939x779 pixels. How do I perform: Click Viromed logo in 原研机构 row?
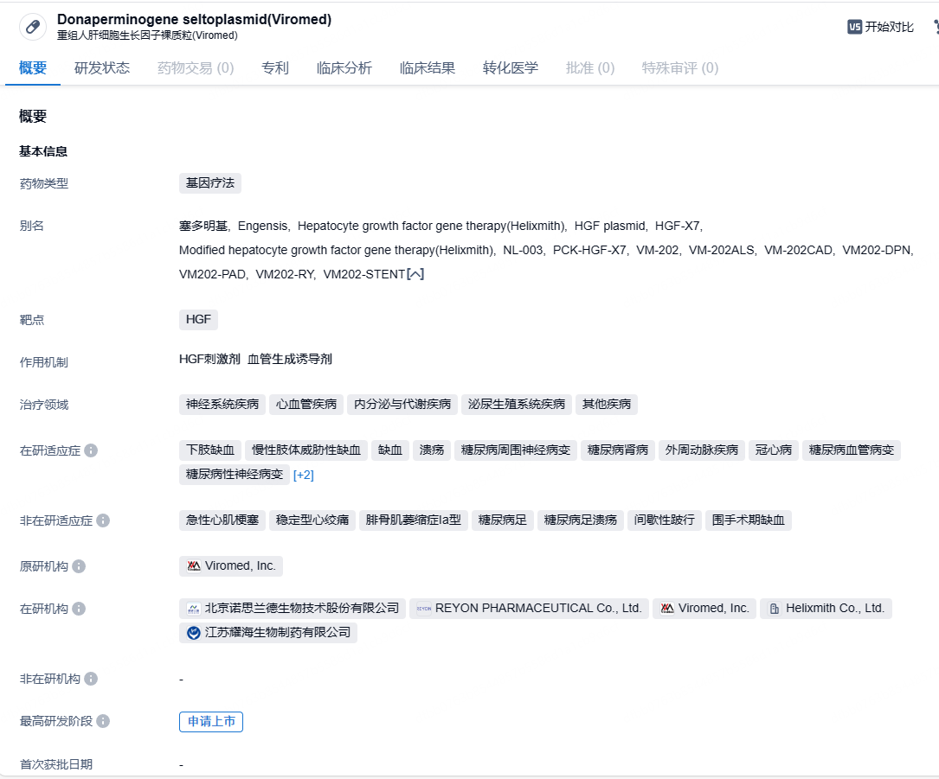(194, 566)
